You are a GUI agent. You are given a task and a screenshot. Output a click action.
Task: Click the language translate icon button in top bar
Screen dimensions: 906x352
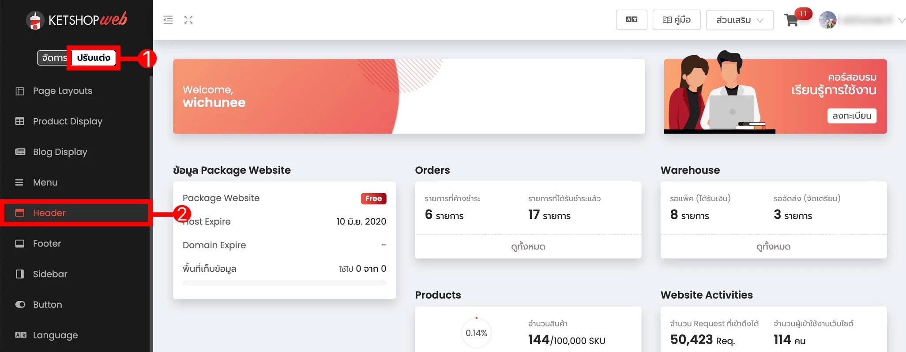pos(632,20)
